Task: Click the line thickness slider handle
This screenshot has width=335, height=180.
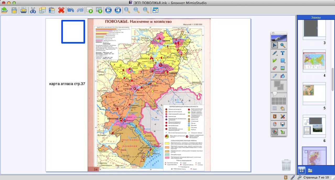Action: 275,93
